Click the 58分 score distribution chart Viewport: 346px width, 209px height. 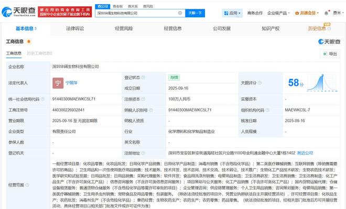pos(322,83)
